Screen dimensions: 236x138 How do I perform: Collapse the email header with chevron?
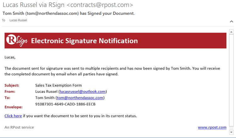pos(232,21)
